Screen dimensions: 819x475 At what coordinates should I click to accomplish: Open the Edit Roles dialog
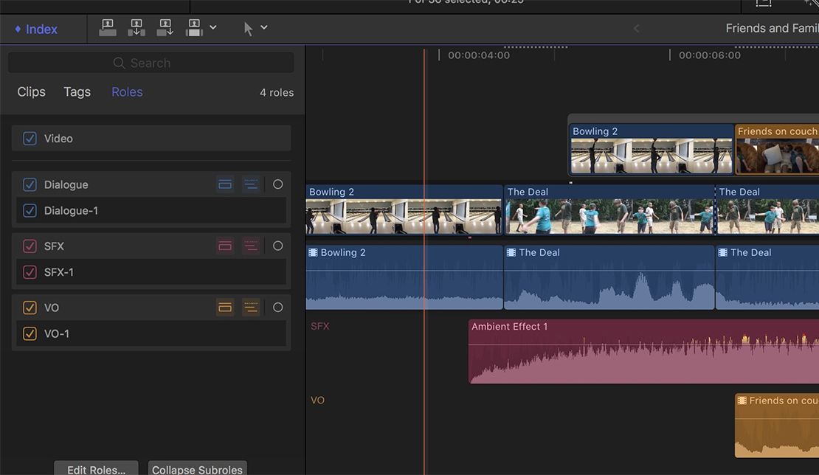(x=95, y=469)
